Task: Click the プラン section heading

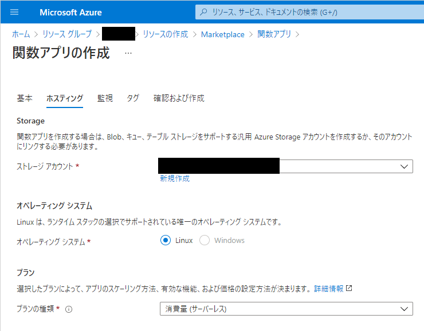Action: pyautogui.click(x=26, y=273)
